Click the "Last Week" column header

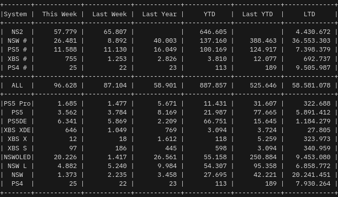pos(109,14)
